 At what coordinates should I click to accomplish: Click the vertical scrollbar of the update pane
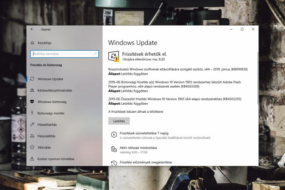pos(258,78)
